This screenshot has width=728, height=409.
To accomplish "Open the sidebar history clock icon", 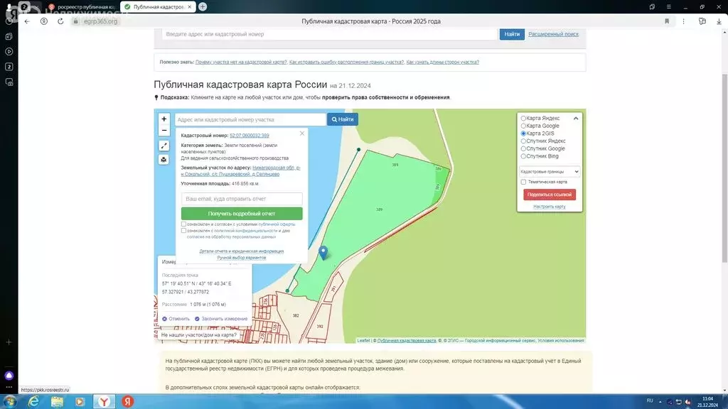I will click(9, 21).
